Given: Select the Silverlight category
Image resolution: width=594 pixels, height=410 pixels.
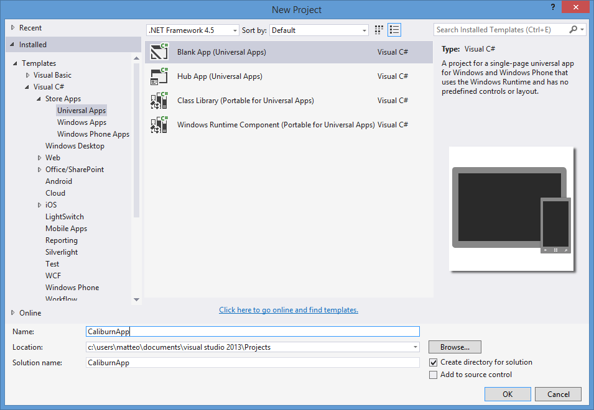Looking at the screenshot, I should click(x=62, y=252).
